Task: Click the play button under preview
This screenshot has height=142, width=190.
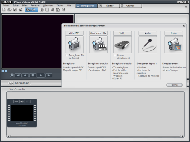Action: [x=41, y=75]
